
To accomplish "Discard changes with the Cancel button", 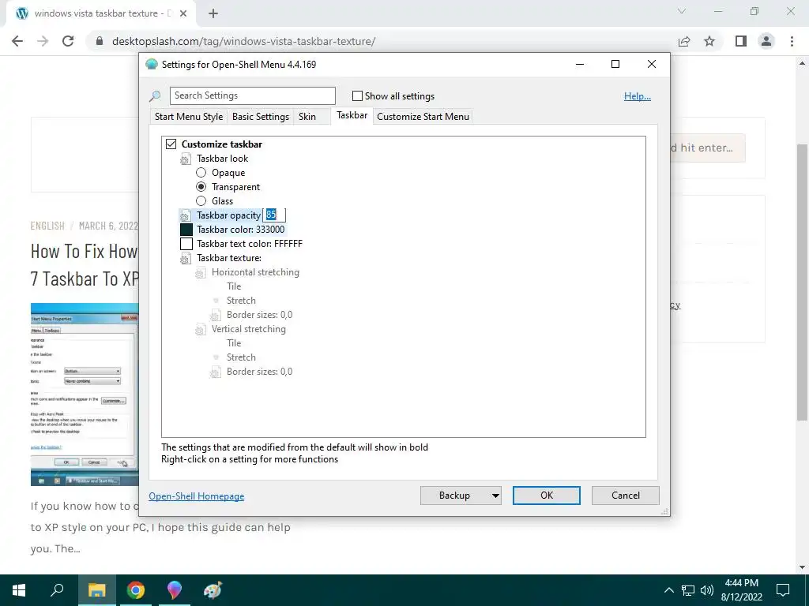I will pos(626,496).
